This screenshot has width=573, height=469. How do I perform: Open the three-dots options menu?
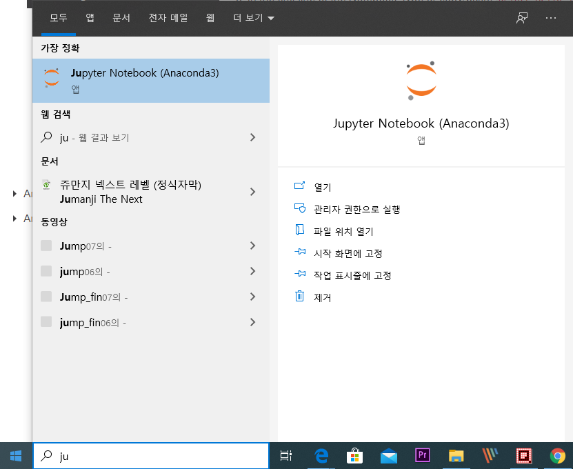[x=551, y=18]
